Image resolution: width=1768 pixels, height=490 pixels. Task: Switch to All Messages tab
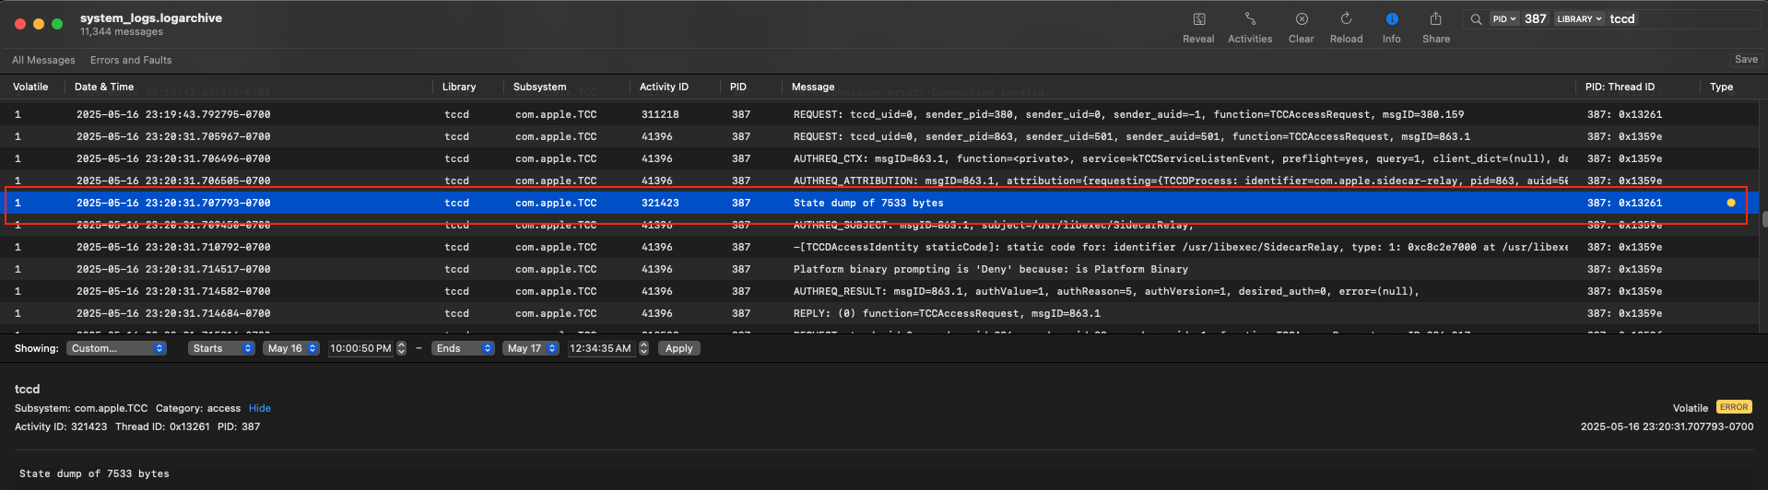coord(43,60)
